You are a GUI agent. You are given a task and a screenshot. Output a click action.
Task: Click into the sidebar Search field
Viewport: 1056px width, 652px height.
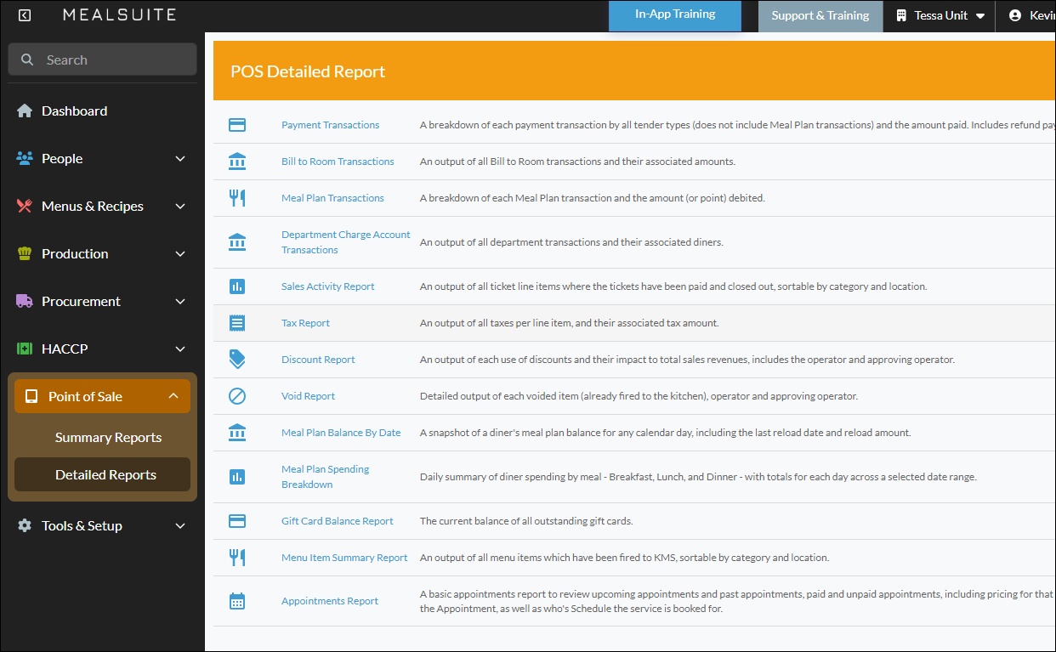point(102,60)
